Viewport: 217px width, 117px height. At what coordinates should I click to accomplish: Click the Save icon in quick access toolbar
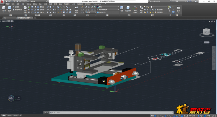point(12,1)
